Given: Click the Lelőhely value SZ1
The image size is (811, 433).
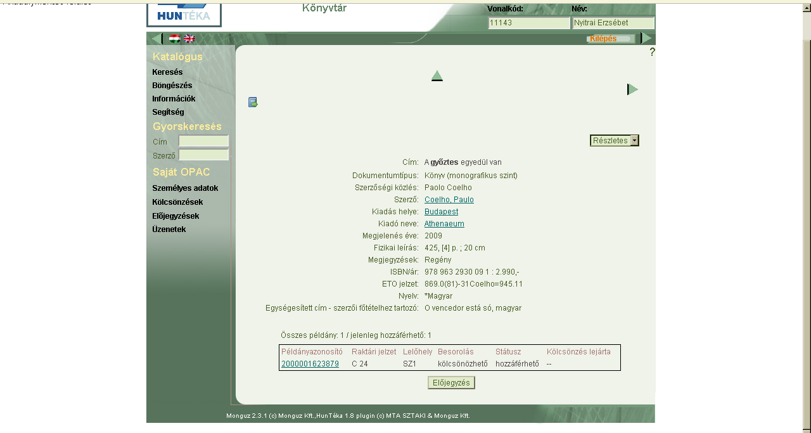Looking at the screenshot, I should click(x=410, y=364).
